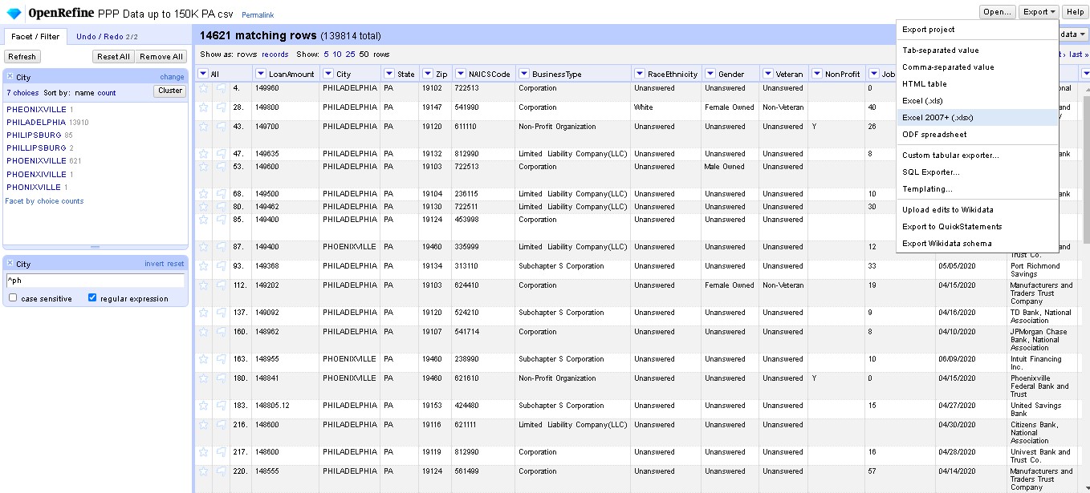Screen dimensions: 1090x493
Task: Click the Cluster button in City facet
Action: click(x=169, y=91)
